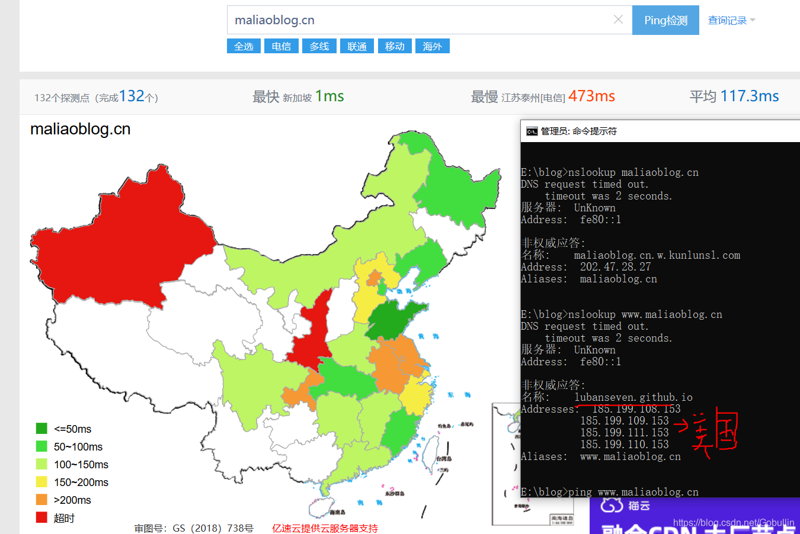The height and width of the screenshot is (534, 800).
Task: Click the 202.47.28.27 address in command prompt
Action: click(x=615, y=267)
